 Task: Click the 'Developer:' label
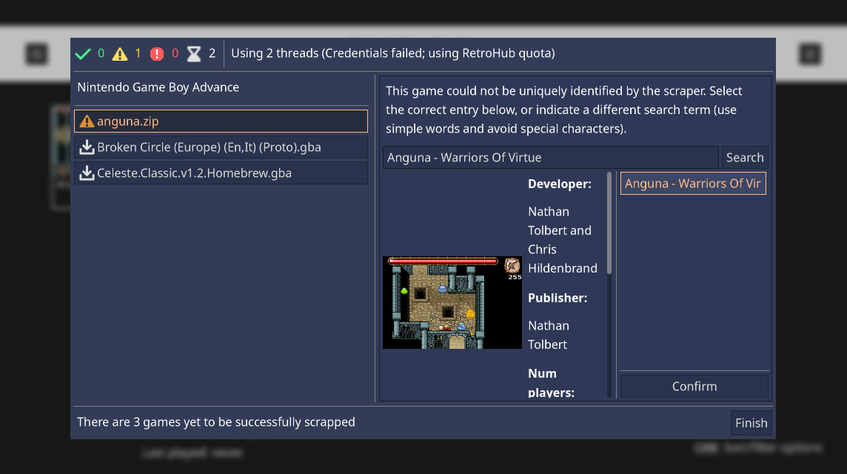[x=560, y=184]
